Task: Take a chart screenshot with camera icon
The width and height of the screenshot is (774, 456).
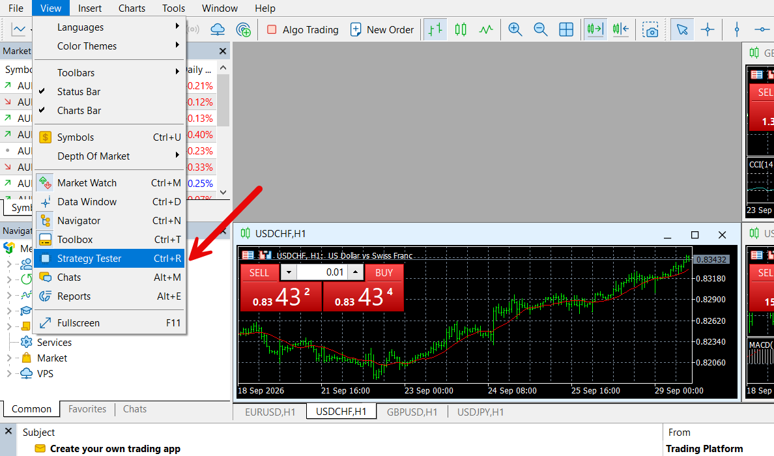Action: click(x=650, y=29)
